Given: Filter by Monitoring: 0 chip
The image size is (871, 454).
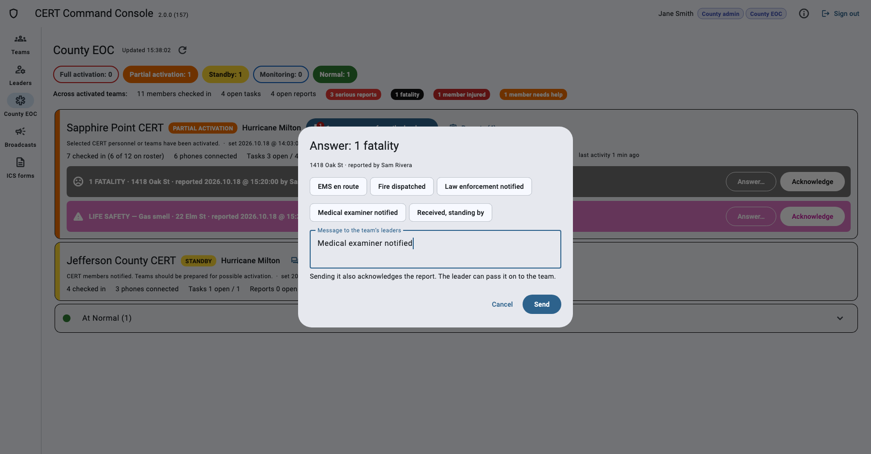Looking at the screenshot, I should [x=281, y=74].
